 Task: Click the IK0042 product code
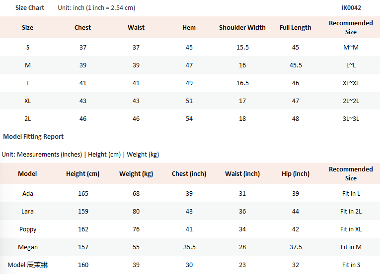pyautogui.click(x=351, y=8)
